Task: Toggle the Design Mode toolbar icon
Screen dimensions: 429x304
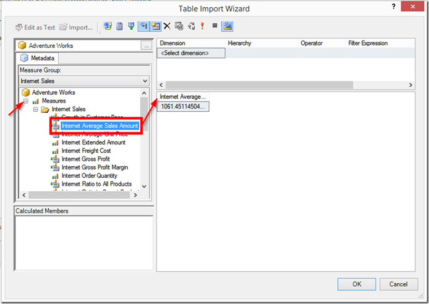Action: [x=227, y=27]
